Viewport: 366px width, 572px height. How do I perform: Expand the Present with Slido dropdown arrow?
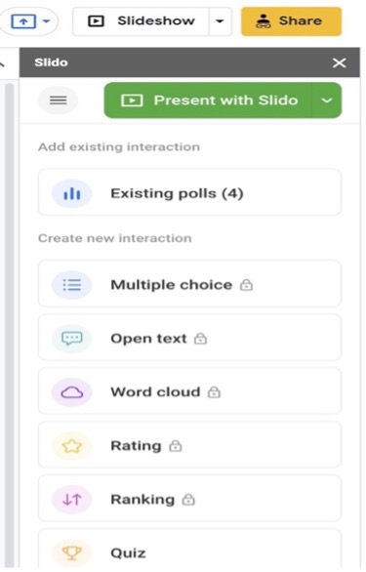coord(327,100)
